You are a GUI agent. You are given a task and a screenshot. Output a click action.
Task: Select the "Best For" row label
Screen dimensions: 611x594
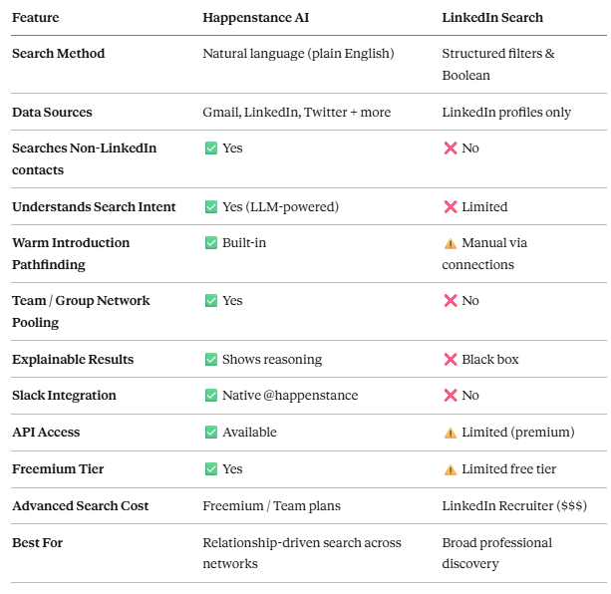tap(39, 543)
